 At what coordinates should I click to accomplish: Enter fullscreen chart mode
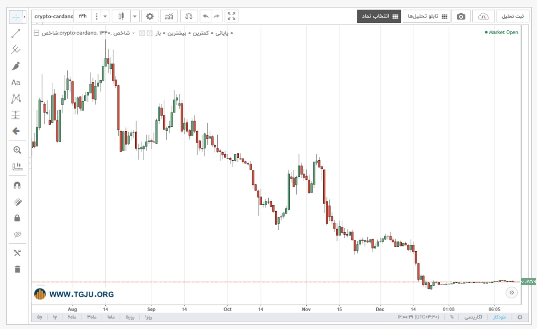(x=231, y=16)
